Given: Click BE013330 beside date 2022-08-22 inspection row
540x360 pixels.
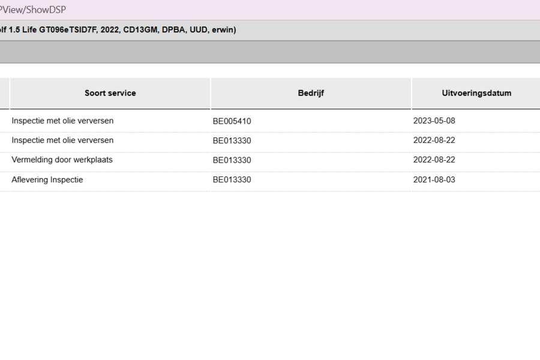Looking at the screenshot, I should click(x=232, y=140).
